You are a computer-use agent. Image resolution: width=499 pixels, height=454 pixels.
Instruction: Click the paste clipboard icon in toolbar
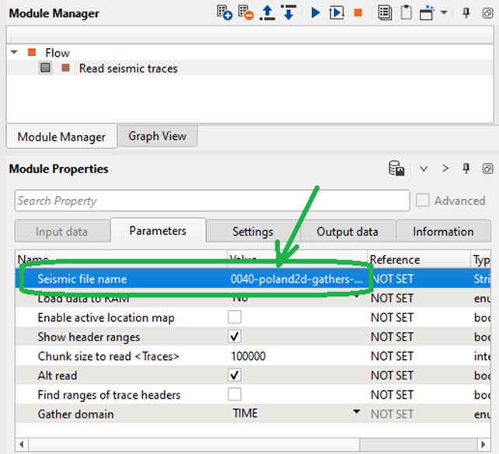407,13
